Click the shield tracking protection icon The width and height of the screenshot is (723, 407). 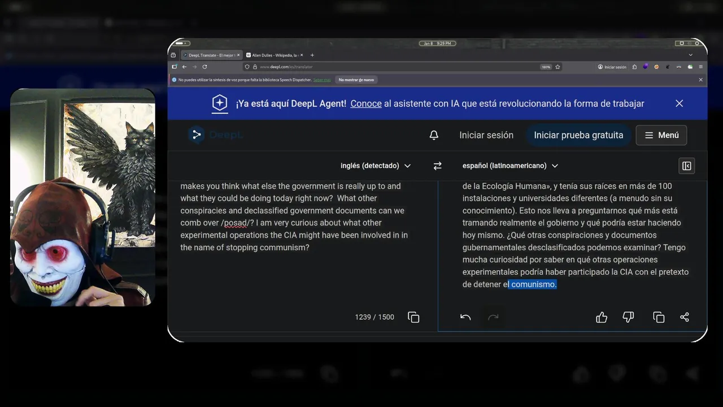tap(247, 67)
